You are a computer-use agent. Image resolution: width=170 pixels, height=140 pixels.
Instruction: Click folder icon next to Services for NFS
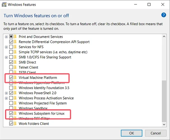(x=15, y=47)
